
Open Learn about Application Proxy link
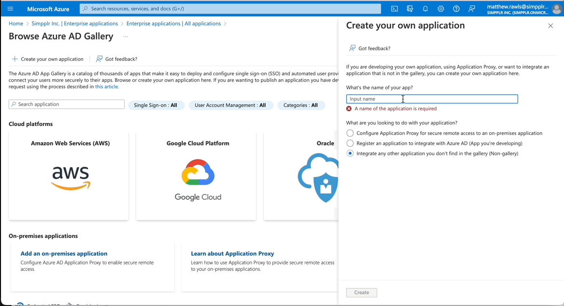232,253
